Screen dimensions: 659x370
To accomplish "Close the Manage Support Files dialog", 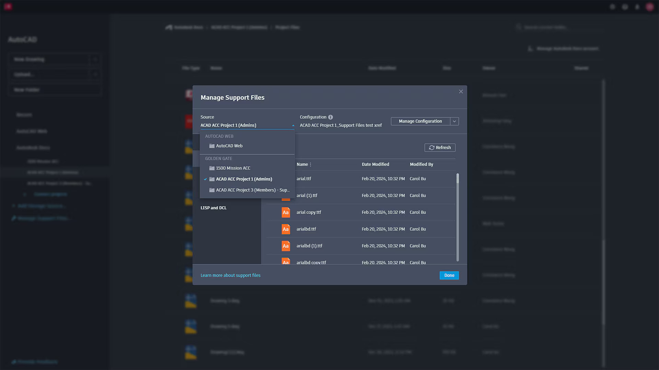I will [461, 91].
